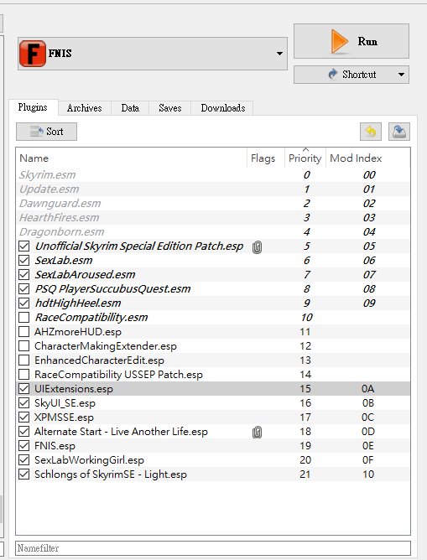Uncheck FNIS.esp plugin
The image size is (427, 560).
pyautogui.click(x=24, y=446)
